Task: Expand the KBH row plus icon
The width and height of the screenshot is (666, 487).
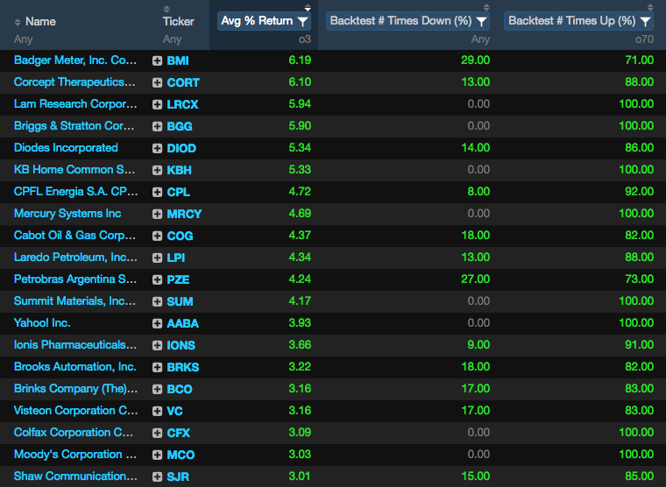Action: click(157, 170)
